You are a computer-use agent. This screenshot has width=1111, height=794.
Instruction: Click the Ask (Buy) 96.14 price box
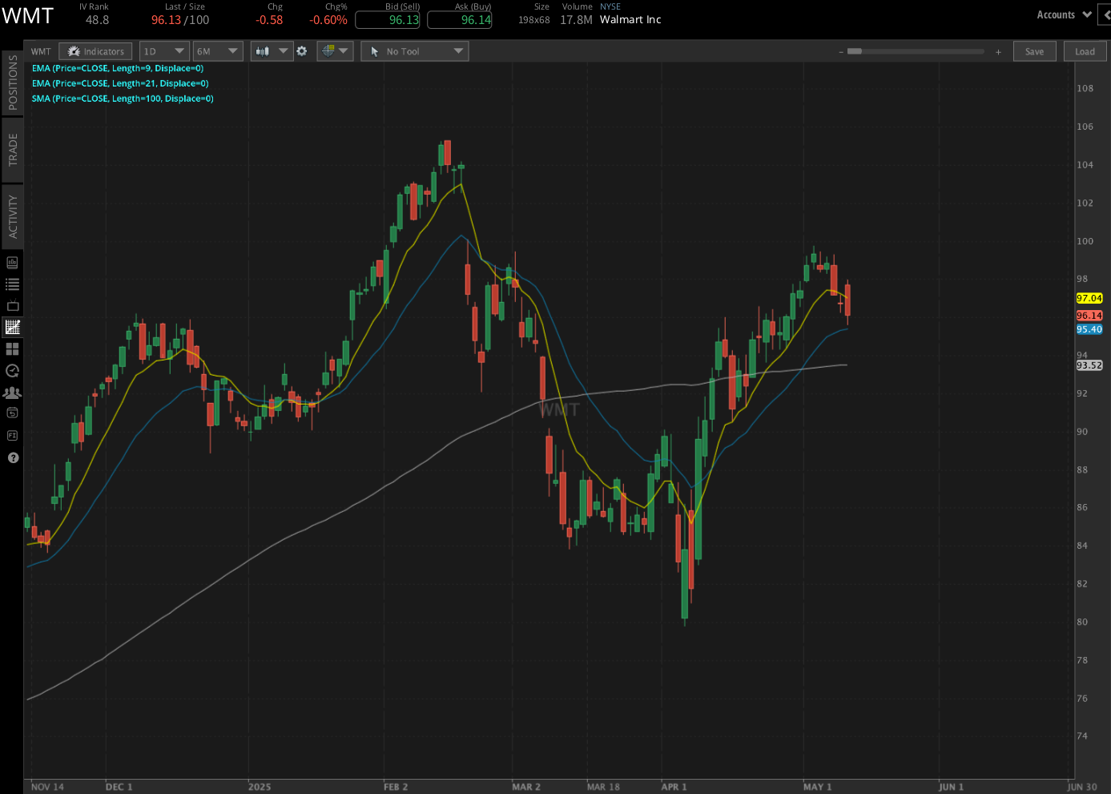click(460, 20)
